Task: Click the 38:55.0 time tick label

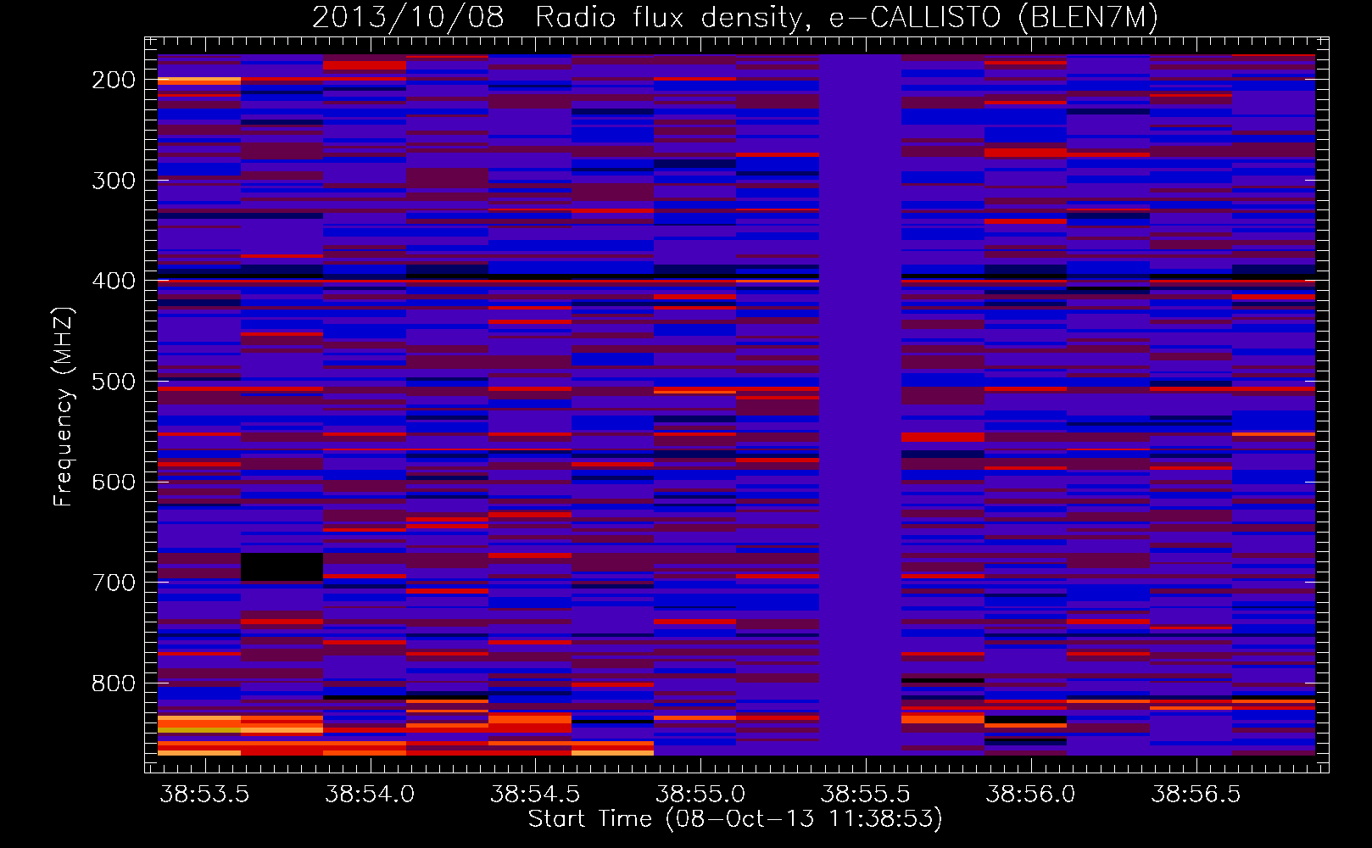Action: tap(700, 794)
